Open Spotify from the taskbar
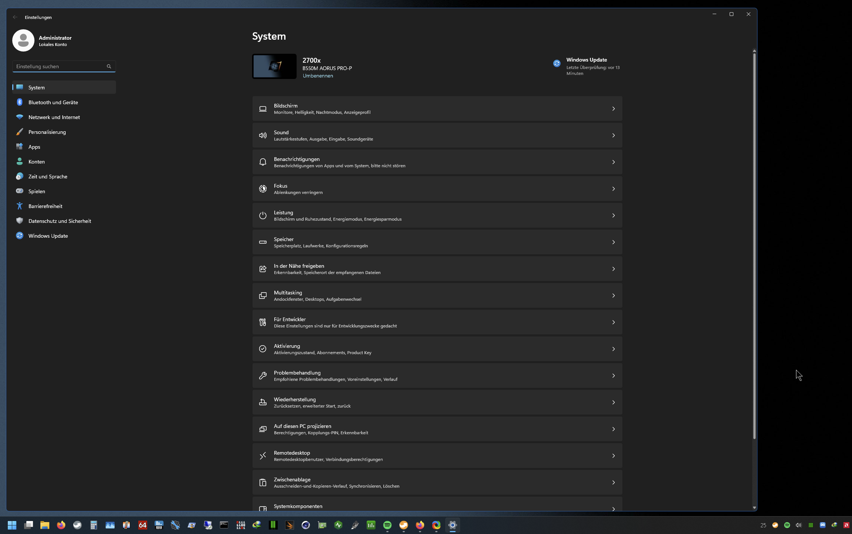The width and height of the screenshot is (852, 534). (x=387, y=525)
